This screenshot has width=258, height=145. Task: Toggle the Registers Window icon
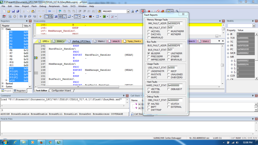coord(60,17)
